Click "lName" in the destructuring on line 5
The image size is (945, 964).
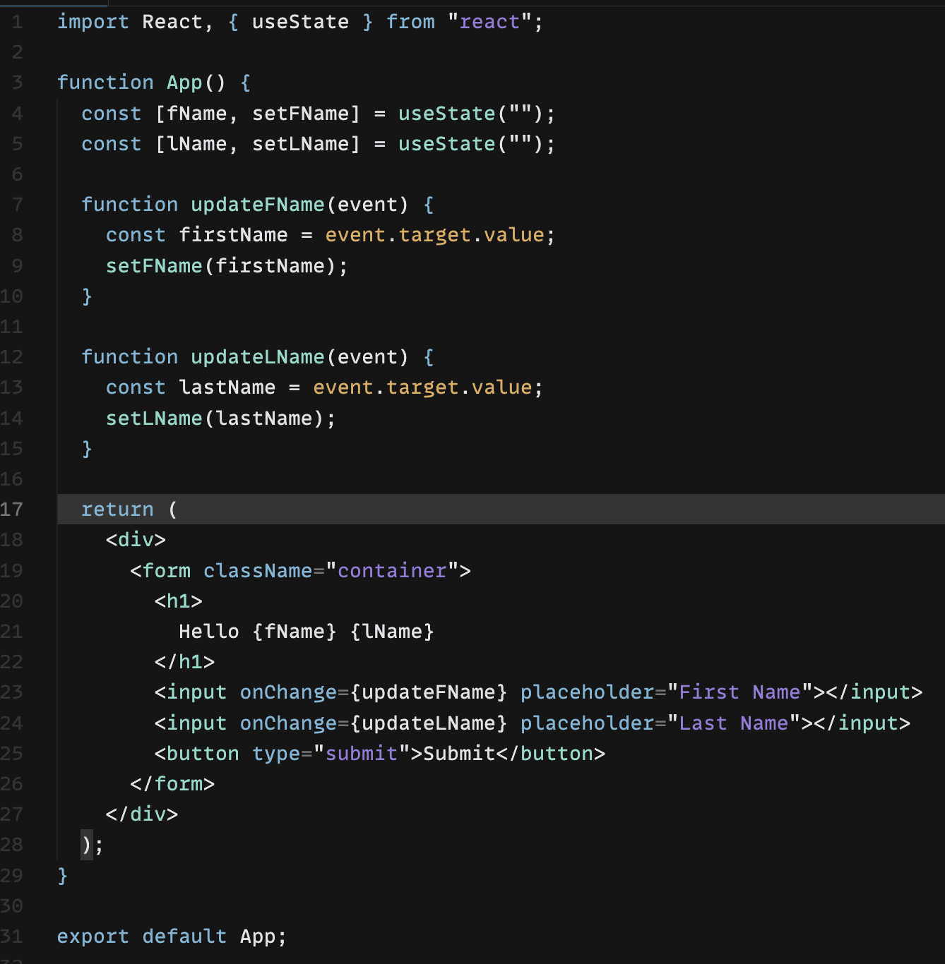coord(197,144)
